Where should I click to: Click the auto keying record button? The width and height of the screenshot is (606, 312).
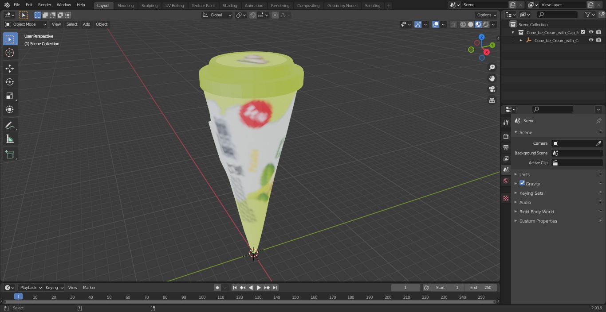[x=217, y=288]
